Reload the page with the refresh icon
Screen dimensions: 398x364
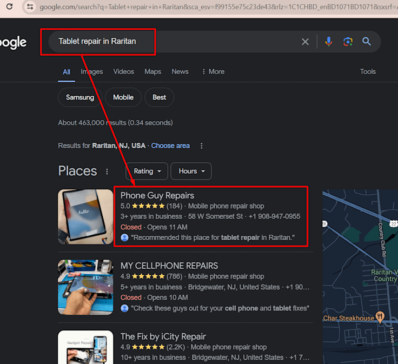tap(10, 6)
